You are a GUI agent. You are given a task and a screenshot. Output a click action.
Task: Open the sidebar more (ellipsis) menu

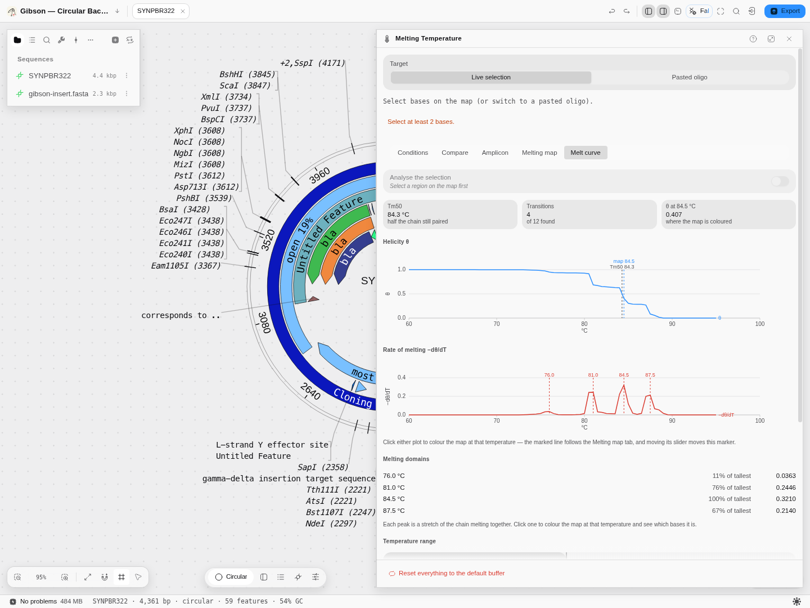point(91,40)
